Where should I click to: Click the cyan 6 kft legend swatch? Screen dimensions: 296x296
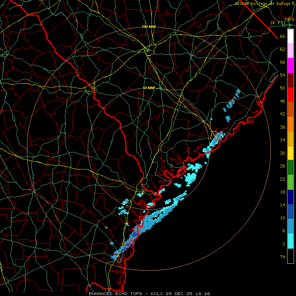290,241
